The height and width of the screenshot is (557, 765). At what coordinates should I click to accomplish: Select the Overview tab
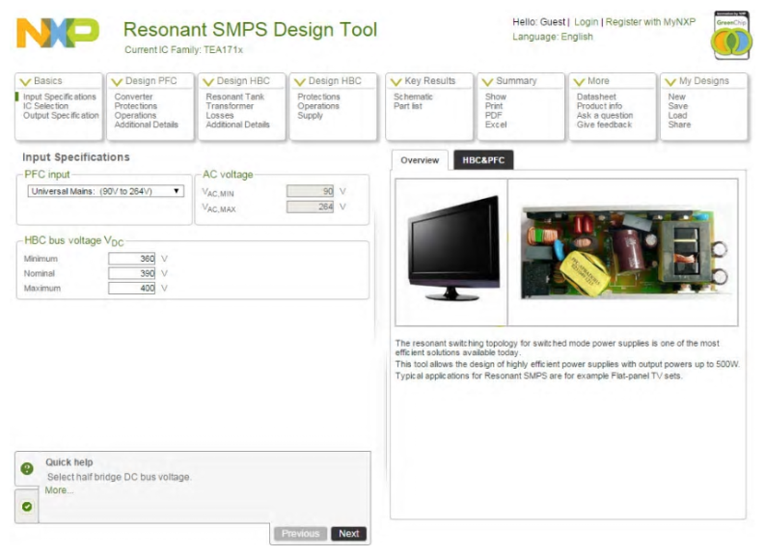[420, 160]
